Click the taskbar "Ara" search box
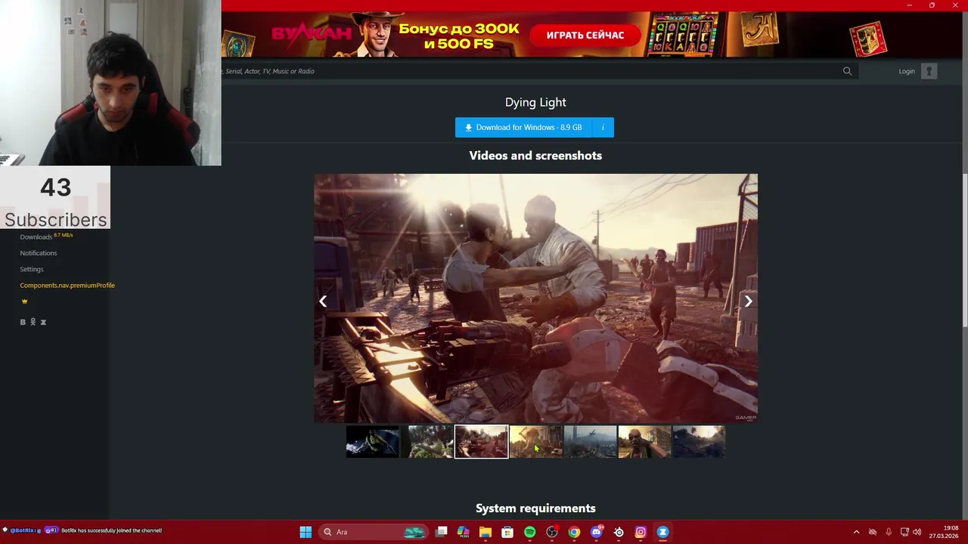Image resolution: width=968 pixels, height=544 pixels. click(374, 532)
